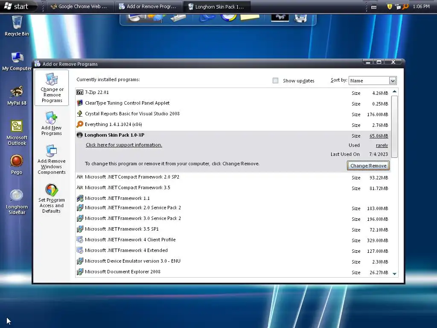Viewport: 437px width, 328px height.
Task: Click the Document Explorer 2008 icon
Action: (x=80, y=272)
